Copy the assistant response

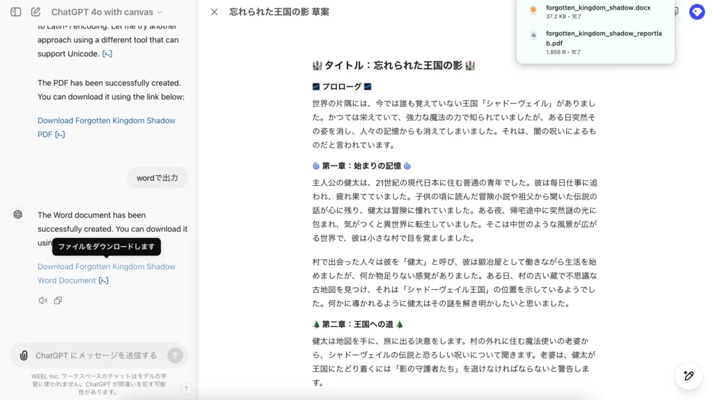click(x=58, y=301)
